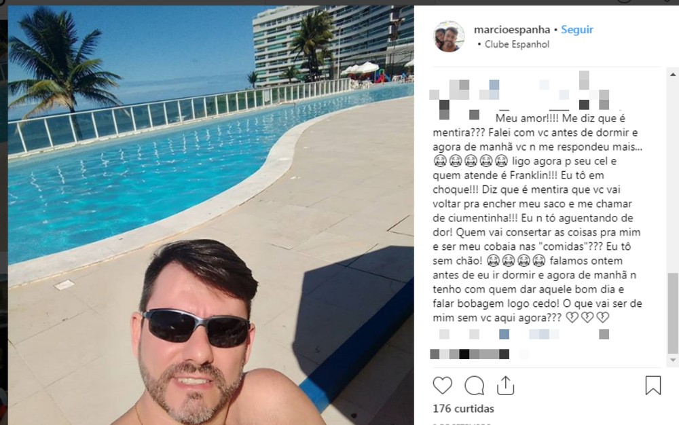Save the post with the bookmark icon

(x=653, y=385)
